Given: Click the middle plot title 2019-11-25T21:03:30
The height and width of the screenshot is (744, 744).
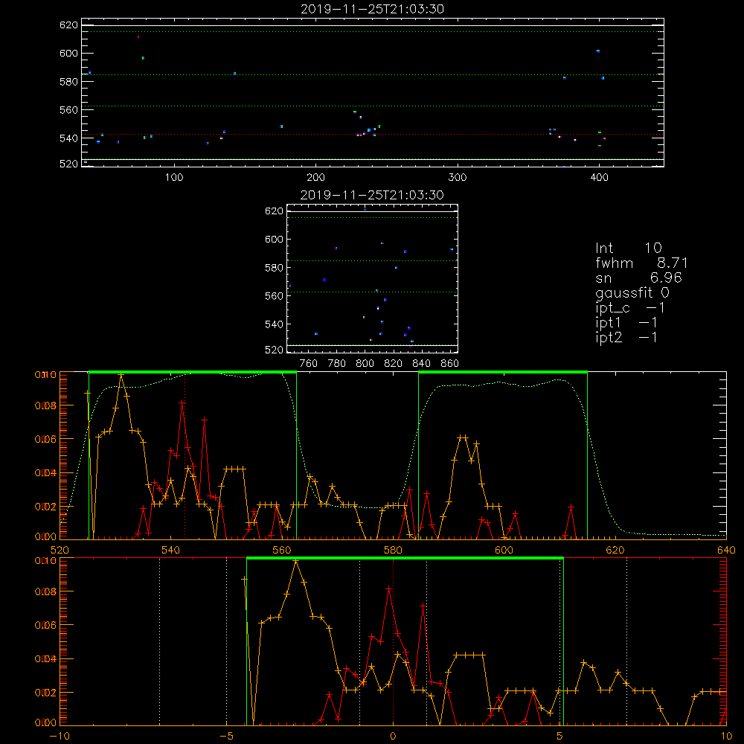Looking at the screenshot, I should [x=372, y=195].
